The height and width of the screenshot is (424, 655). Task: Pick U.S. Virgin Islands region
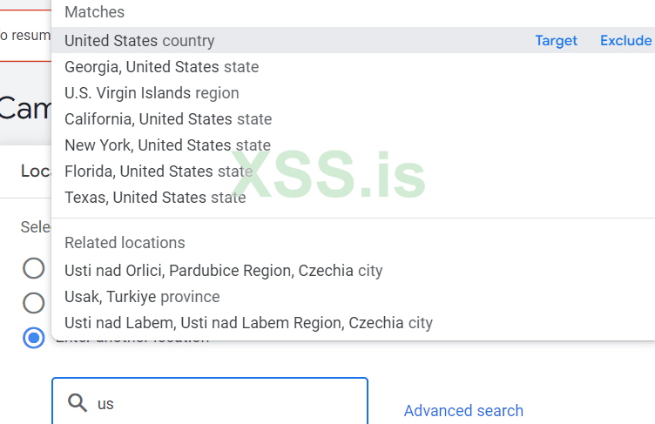[152, 93]
